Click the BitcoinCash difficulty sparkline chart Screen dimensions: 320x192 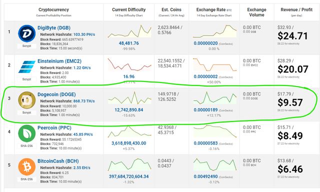[130, 164]
